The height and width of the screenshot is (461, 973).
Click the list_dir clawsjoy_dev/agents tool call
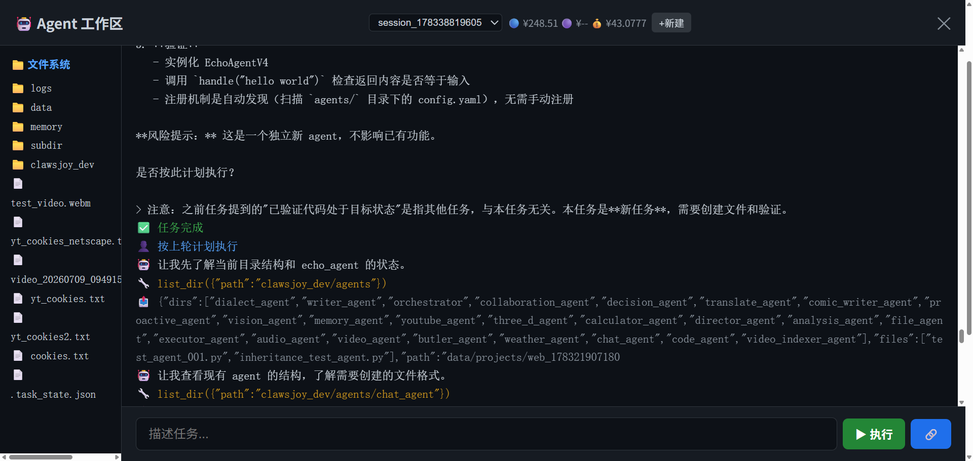pyautogui.click(x=272, y=284)
